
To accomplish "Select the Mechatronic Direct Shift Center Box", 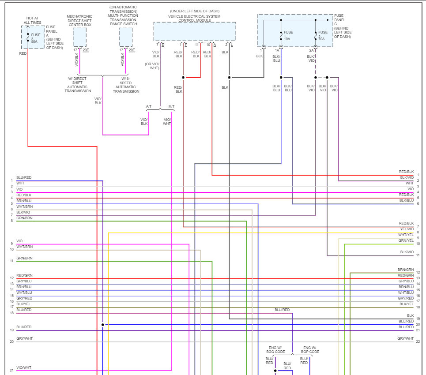I will pos(79,37).
